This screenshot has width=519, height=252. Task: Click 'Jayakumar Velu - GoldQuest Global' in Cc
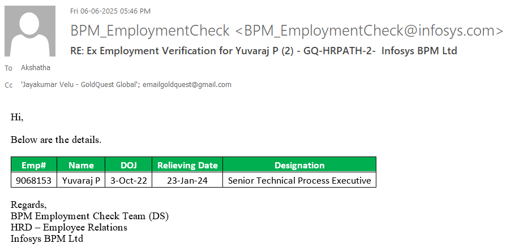[x=80, y=85]
